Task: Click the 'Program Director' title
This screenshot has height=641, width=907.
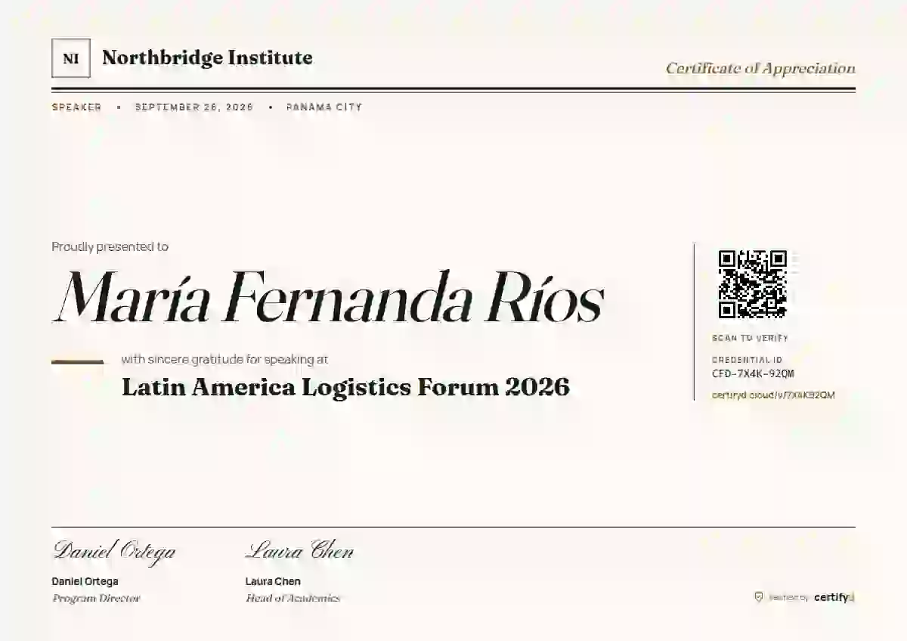Action: pos(96,598)
